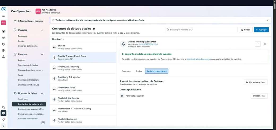Open Cuentas de WhatsApp
The image size is (276, 130).
[28, 85]
